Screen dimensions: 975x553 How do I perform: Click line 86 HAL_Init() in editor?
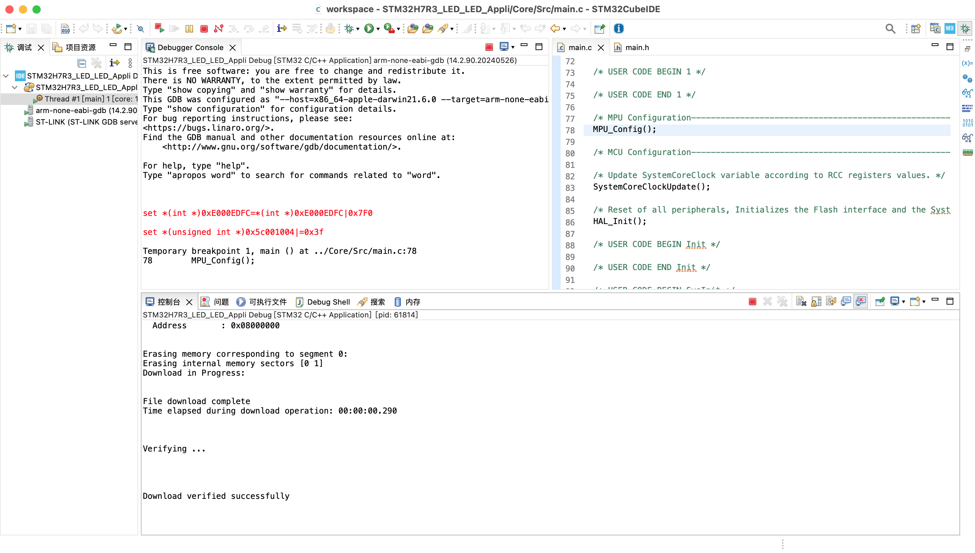(x=620, y=221)
